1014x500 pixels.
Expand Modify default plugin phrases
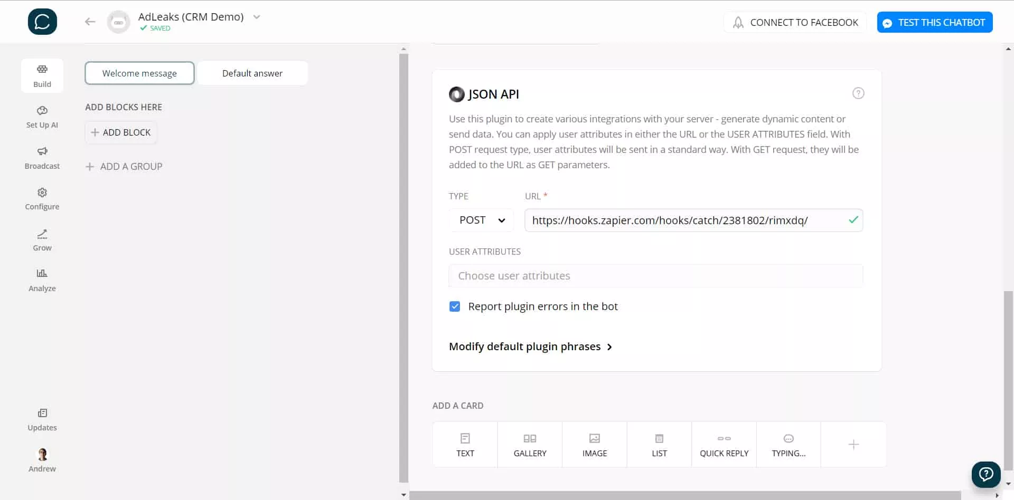coord(530,347)
